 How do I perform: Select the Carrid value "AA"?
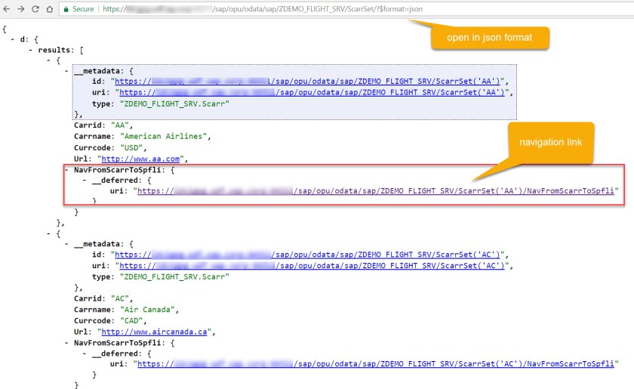click(x=120, y=125)
